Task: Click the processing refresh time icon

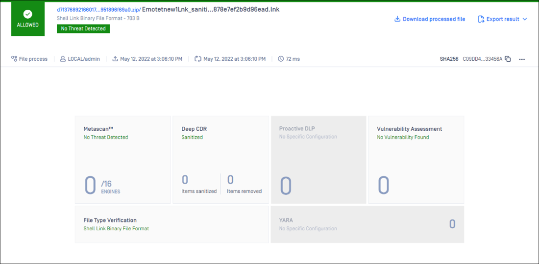Action: tap(198, 59)
